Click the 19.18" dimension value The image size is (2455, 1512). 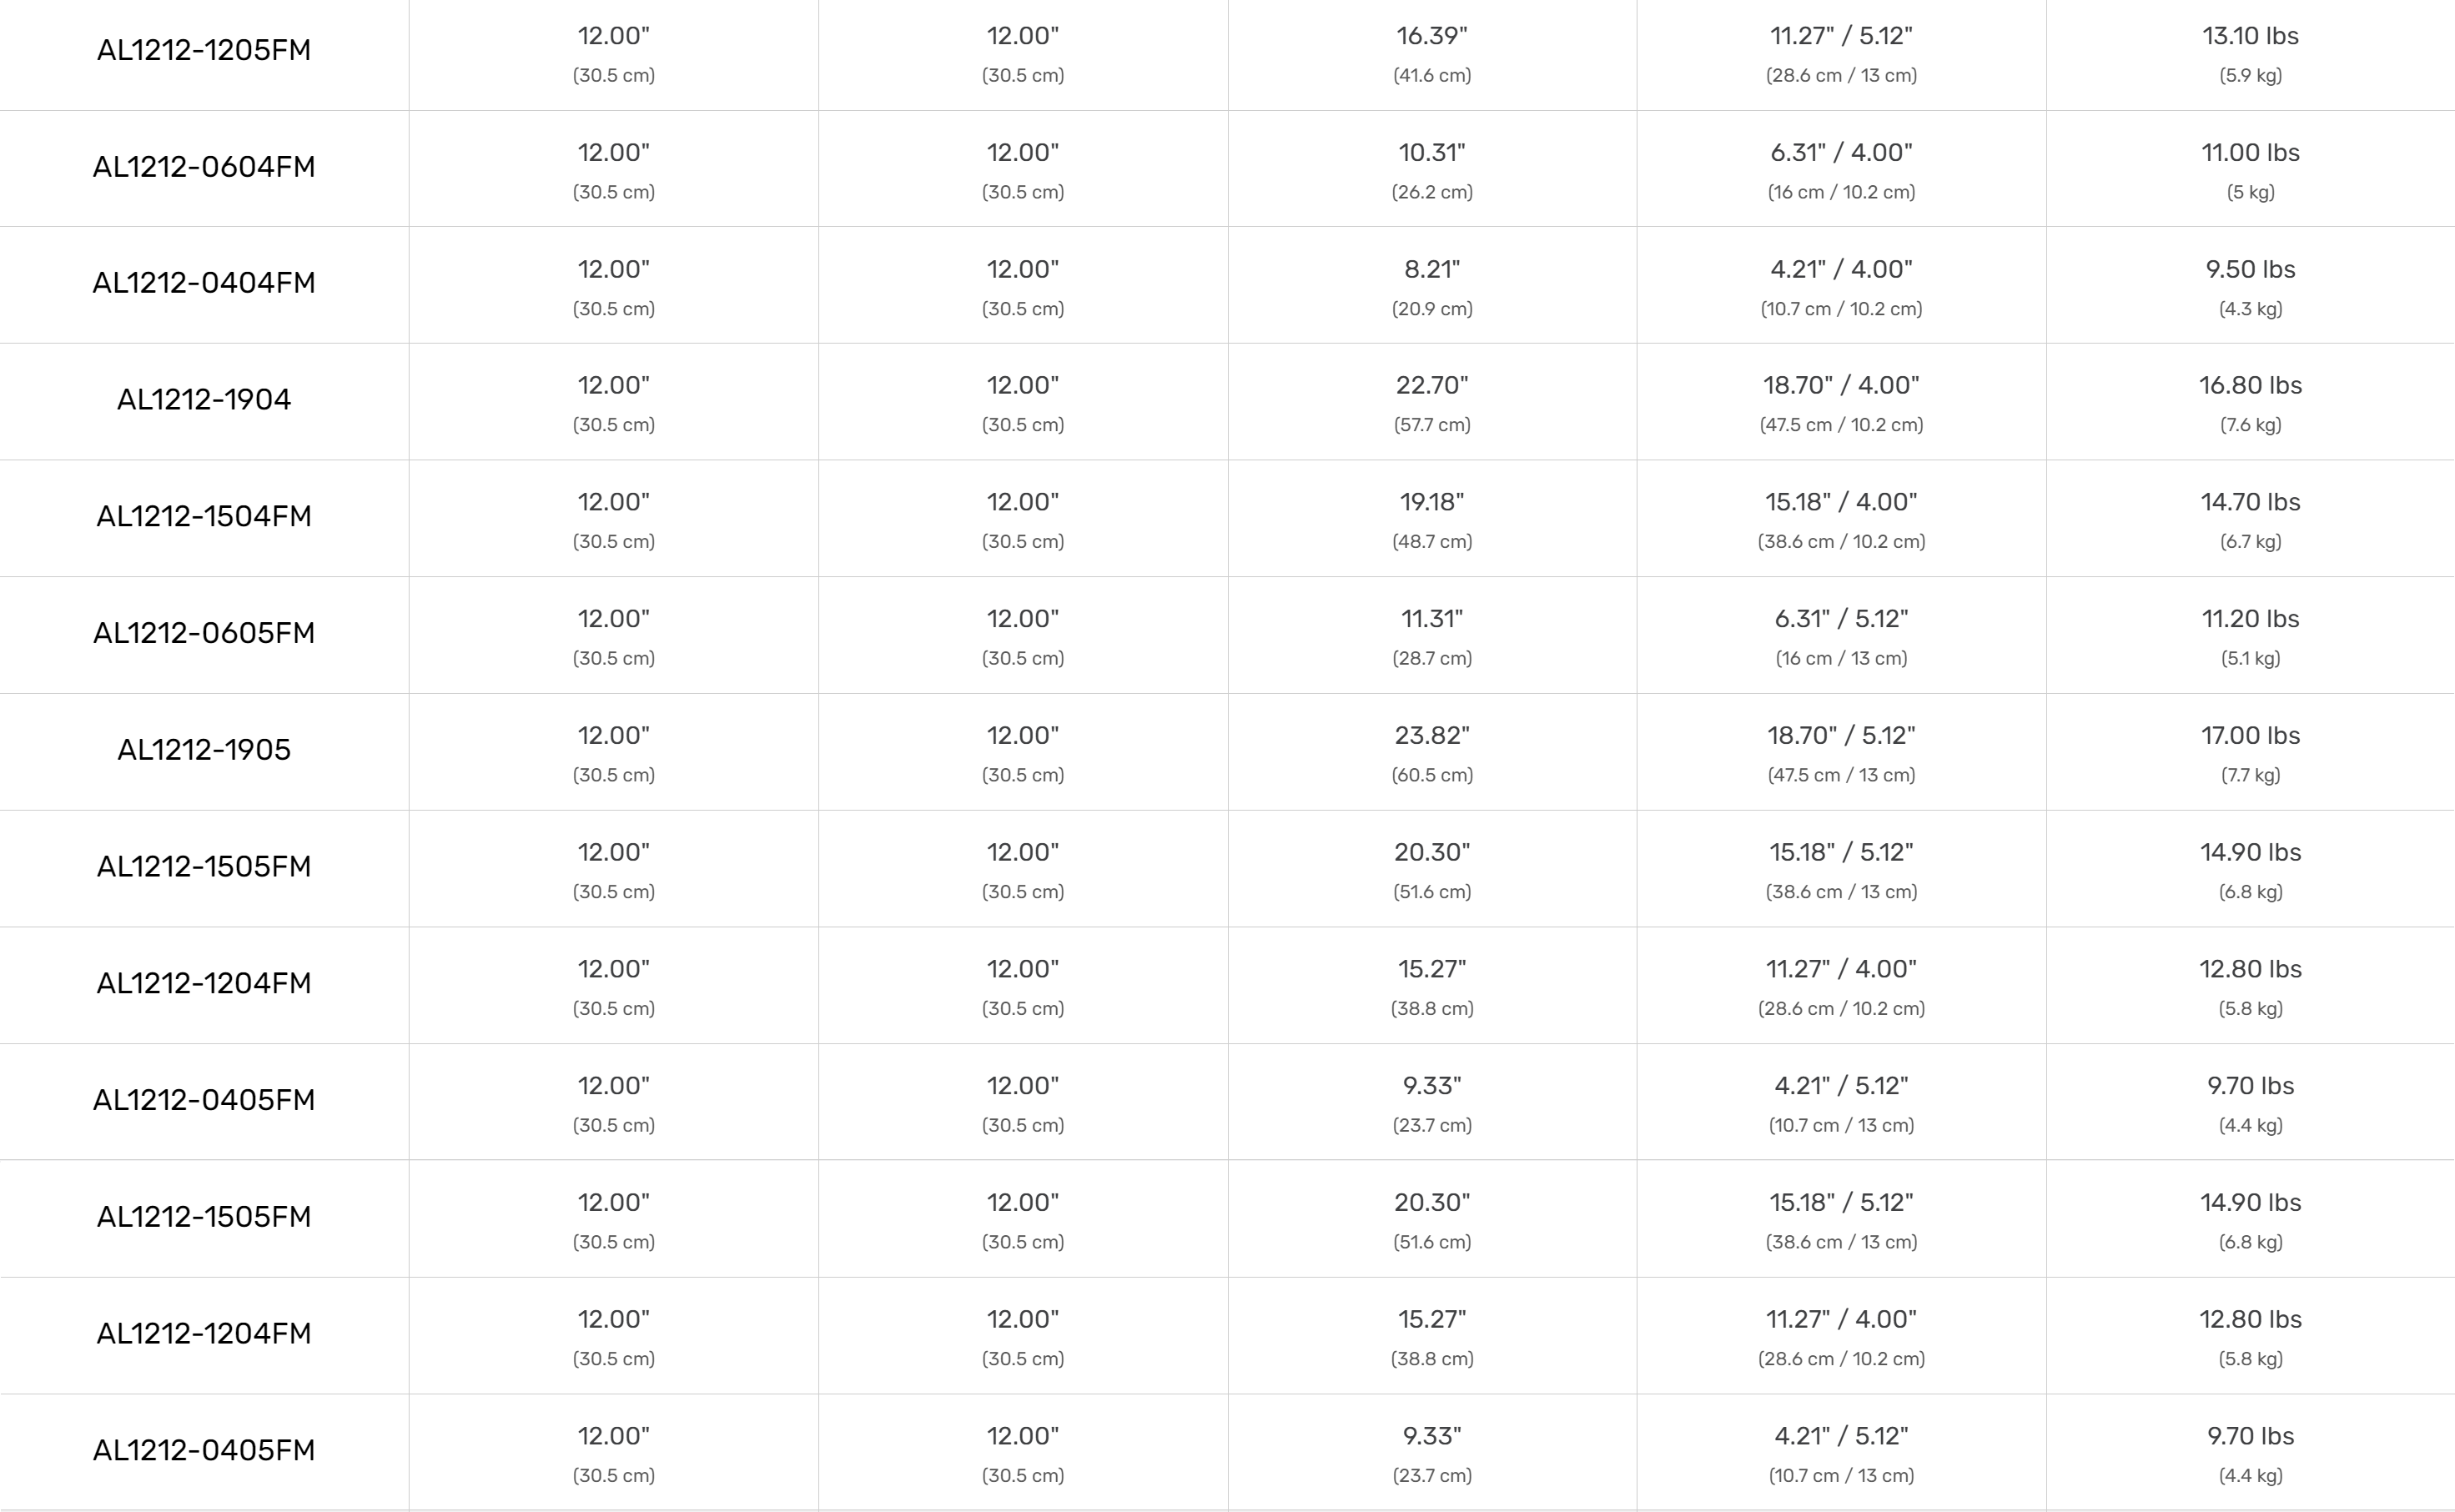click(1431, 502)
